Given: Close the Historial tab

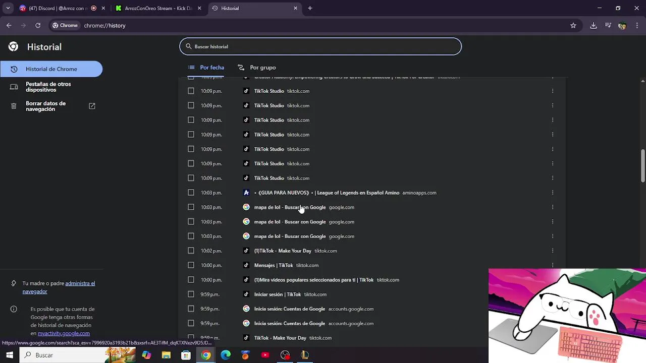Looking at the screenshot, I should 296,8.
